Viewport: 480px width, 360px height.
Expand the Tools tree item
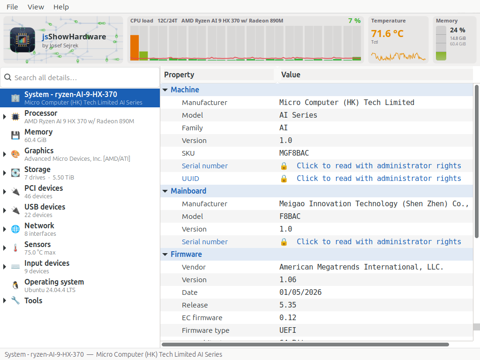pyautogui.click(x=5, y=300)
